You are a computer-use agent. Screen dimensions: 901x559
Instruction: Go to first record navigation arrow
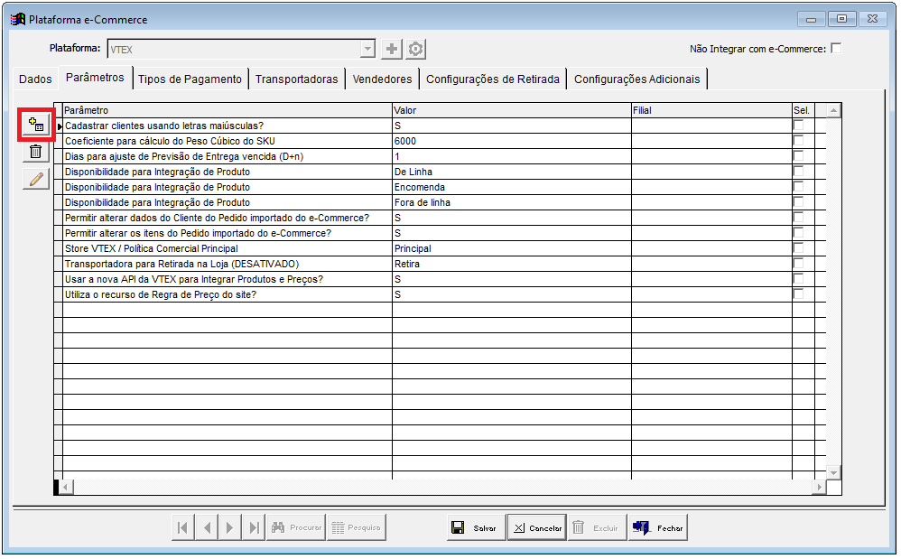point(183,528)
